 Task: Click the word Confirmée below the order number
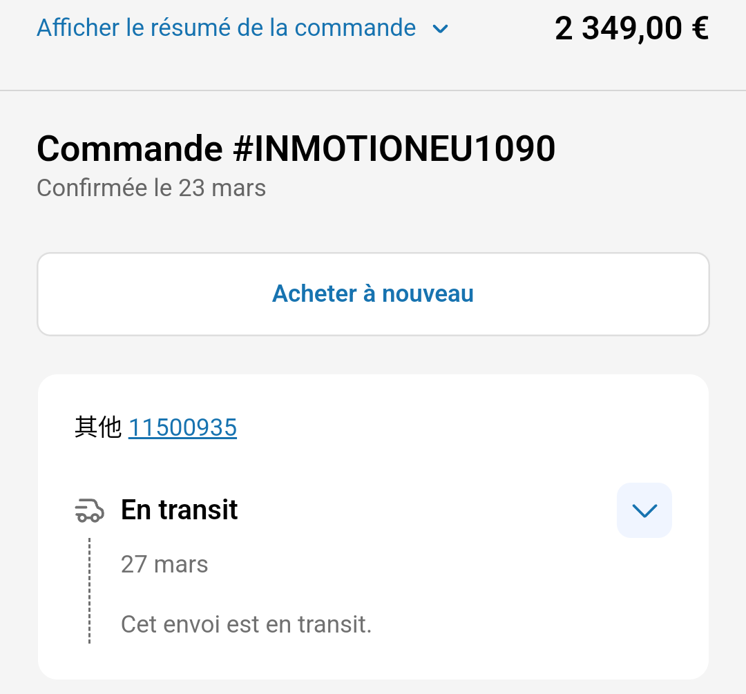coord(93,188)
